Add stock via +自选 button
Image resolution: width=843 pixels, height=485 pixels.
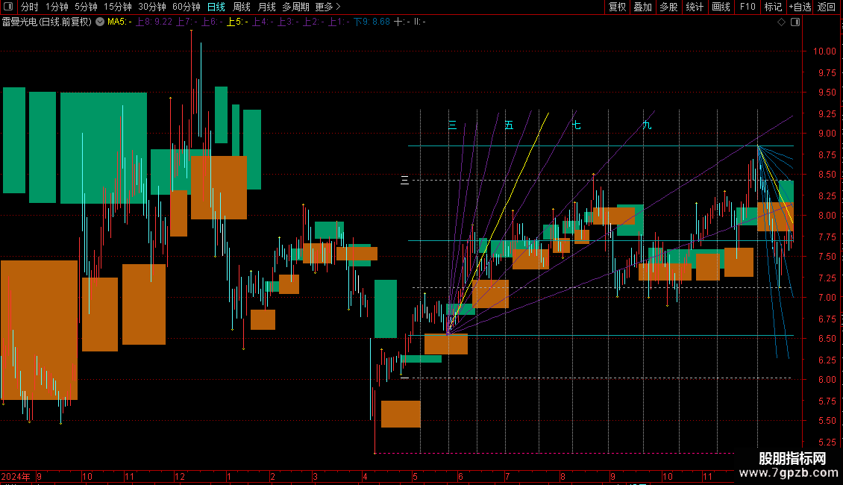(x=800, y=7)
